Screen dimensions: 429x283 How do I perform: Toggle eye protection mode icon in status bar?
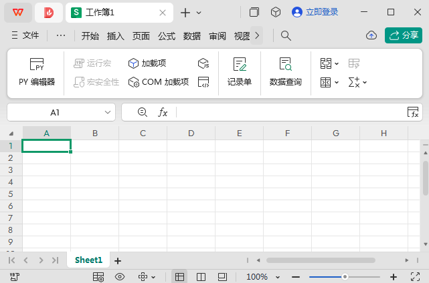pyautogui.click(x=120, y=276)
